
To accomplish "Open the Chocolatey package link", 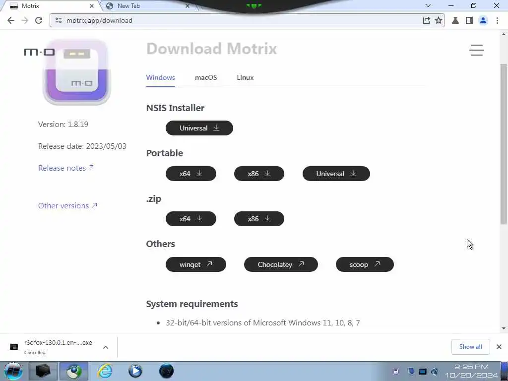I will tap(281, 264).
